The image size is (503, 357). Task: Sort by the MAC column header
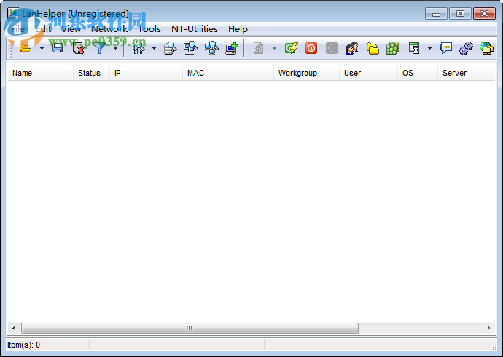(228, 73)
